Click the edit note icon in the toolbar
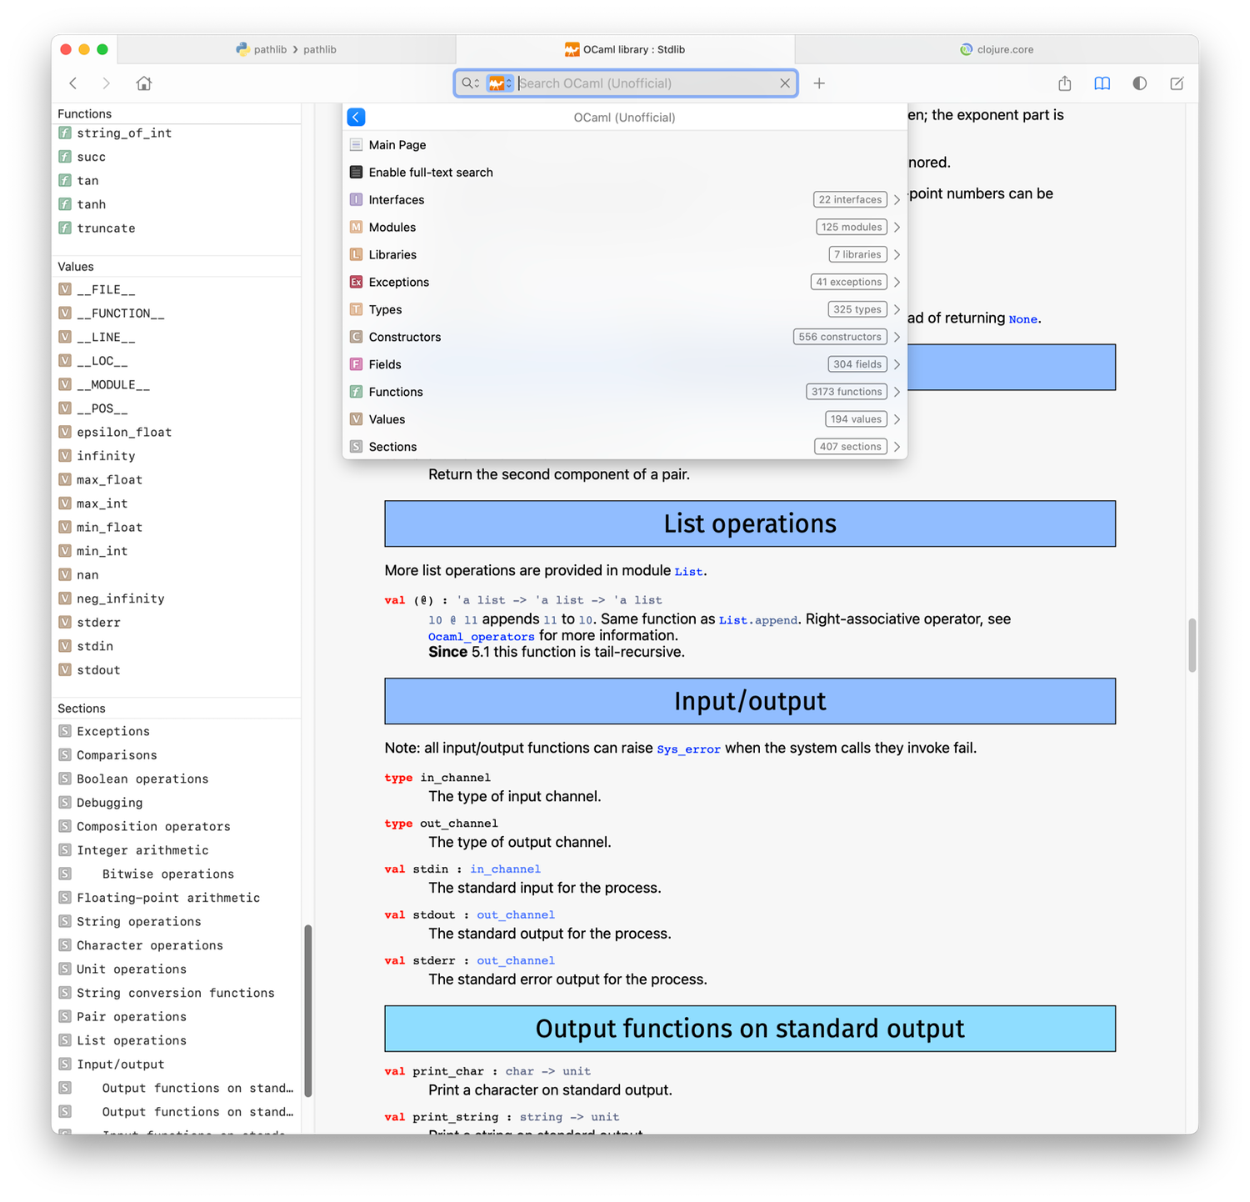The height and width of the screenshot is (1202, 1250). point(1177,83)
